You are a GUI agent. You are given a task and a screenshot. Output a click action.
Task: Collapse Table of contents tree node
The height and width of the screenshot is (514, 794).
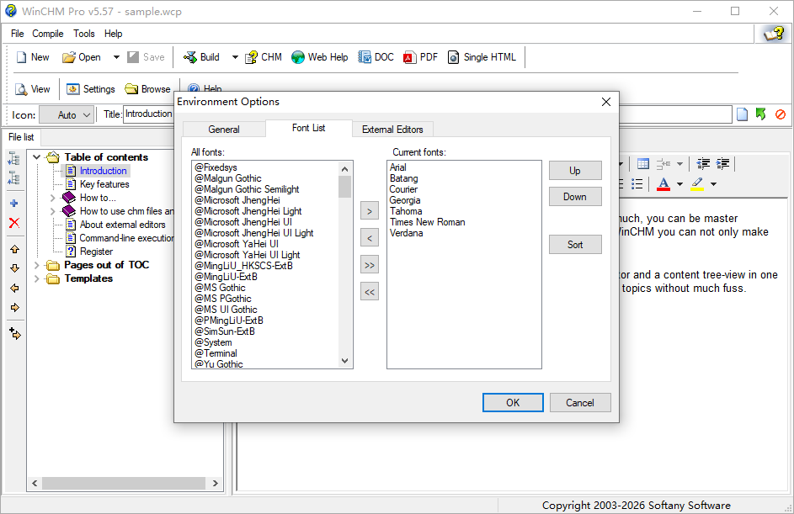pyautogui.click(x=36, y=157)
